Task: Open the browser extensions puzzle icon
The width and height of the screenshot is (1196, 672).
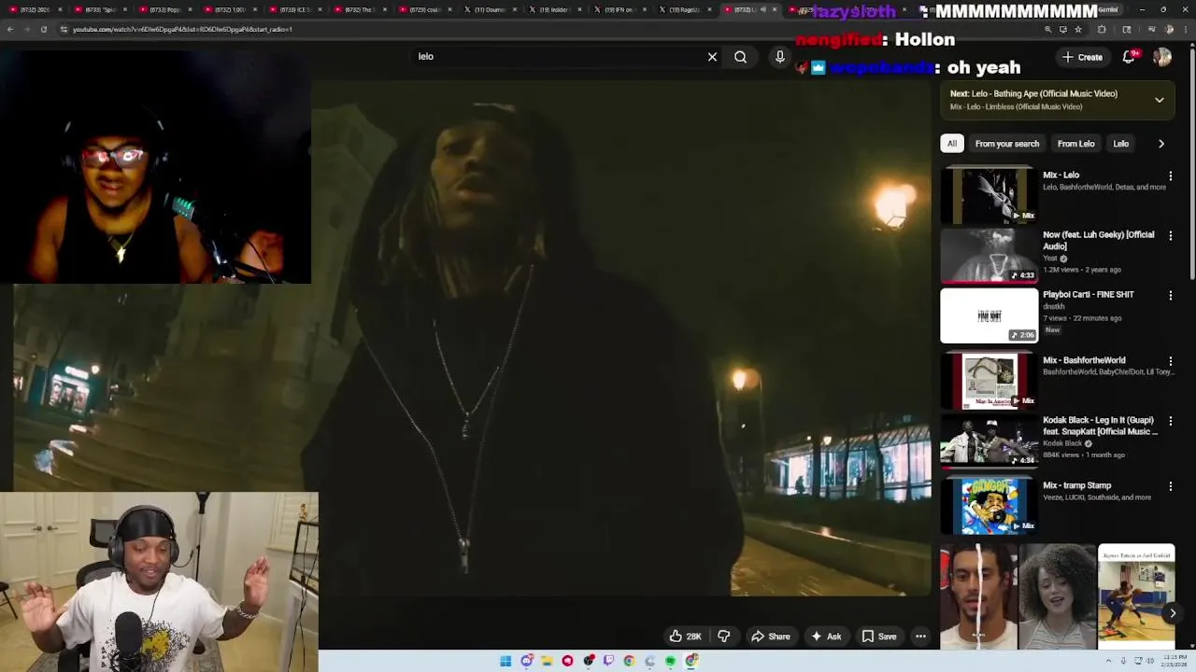Action: click(x=1102, y=29)
